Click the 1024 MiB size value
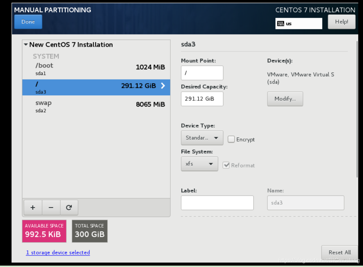 coord(150,67)
